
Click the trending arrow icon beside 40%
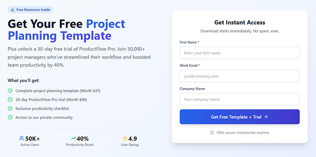(x=73, y=138)
